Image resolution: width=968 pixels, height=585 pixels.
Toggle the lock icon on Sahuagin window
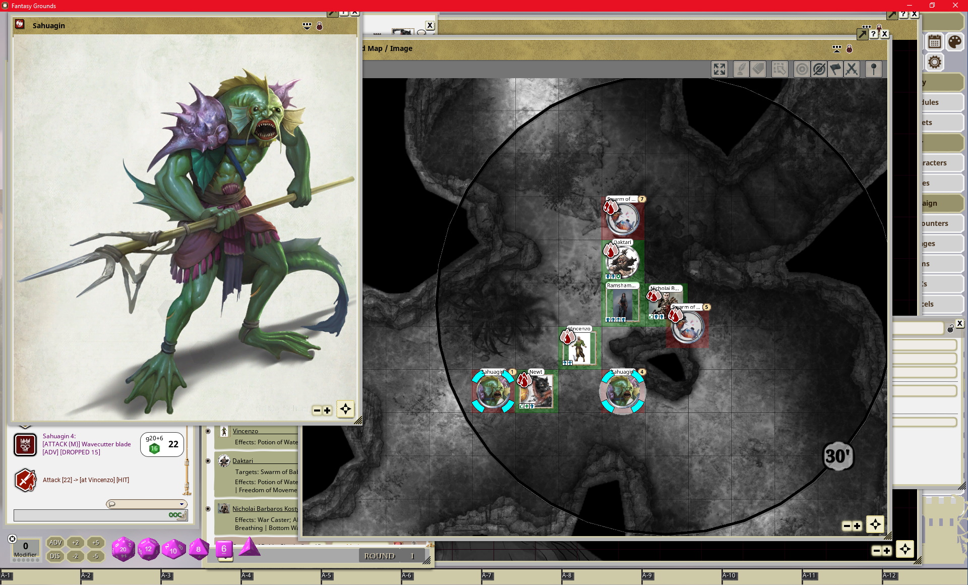pyautogui.click(x=319, y=26)
